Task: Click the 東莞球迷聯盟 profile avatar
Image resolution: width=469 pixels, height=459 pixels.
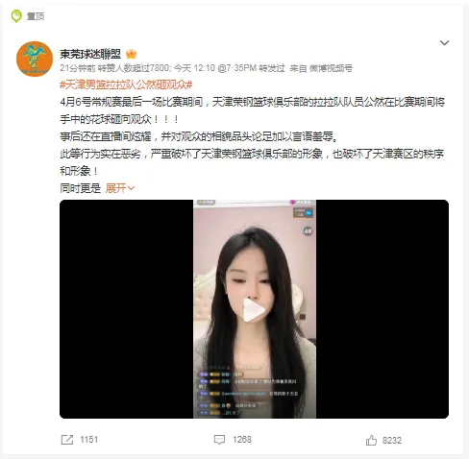Action: 35,59
